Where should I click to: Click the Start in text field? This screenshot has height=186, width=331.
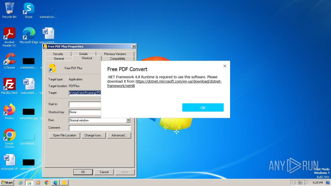[85, 104]
